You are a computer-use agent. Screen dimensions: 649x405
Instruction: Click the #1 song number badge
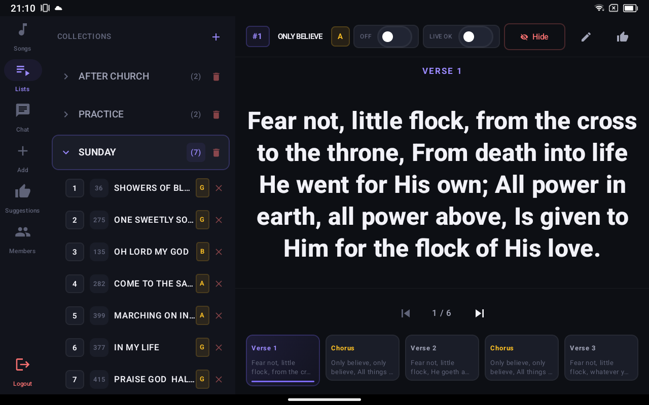pyautogui.click(x=258, y=36)
